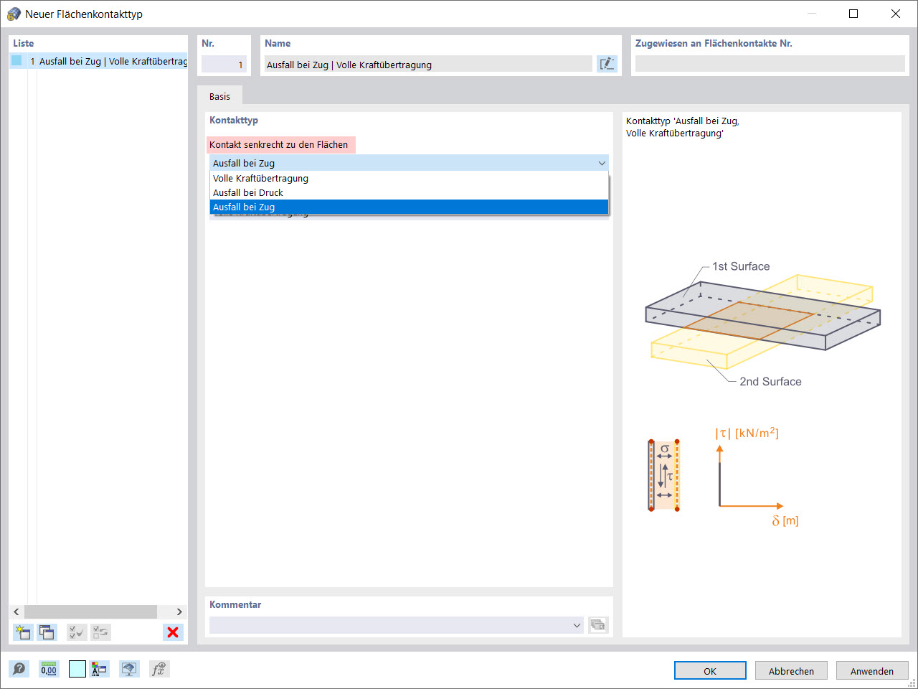Click the select all check icon
Screen dimensions: 918x689
pyautogui.click(x=77, y=632)
